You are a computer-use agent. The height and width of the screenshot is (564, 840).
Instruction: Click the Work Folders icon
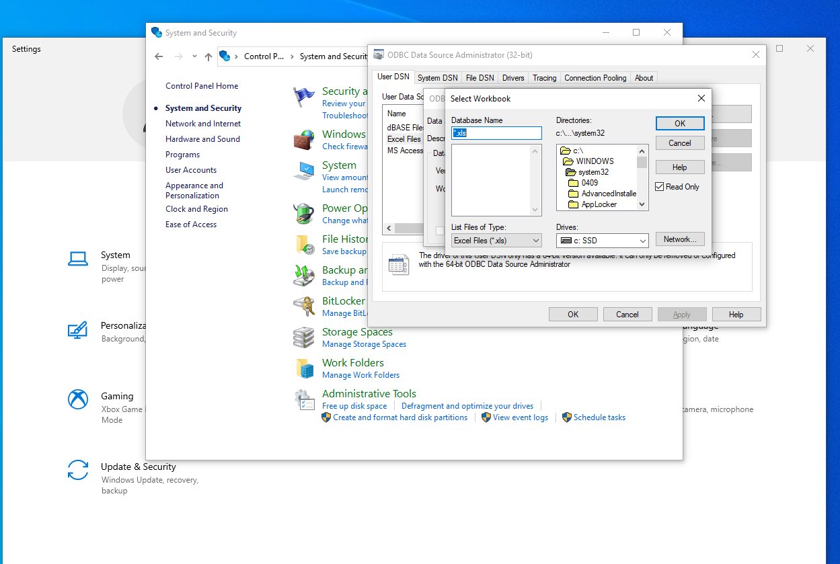point(304,368)
